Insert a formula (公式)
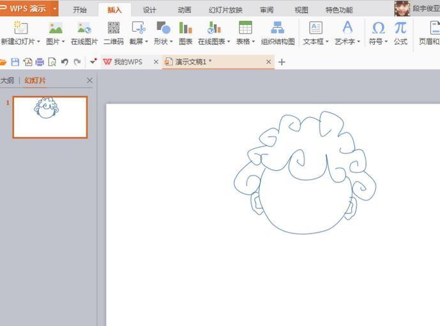 (x=400, y=28)
